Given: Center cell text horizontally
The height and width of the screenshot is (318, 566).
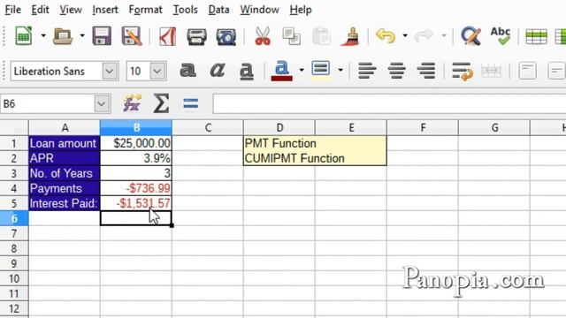Looking at the screenshot, I should pos(397,71).
